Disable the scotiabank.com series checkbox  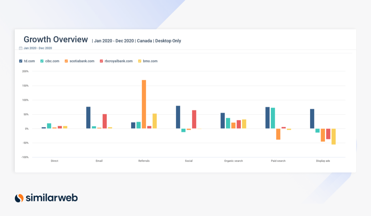[x=66, y=61]
